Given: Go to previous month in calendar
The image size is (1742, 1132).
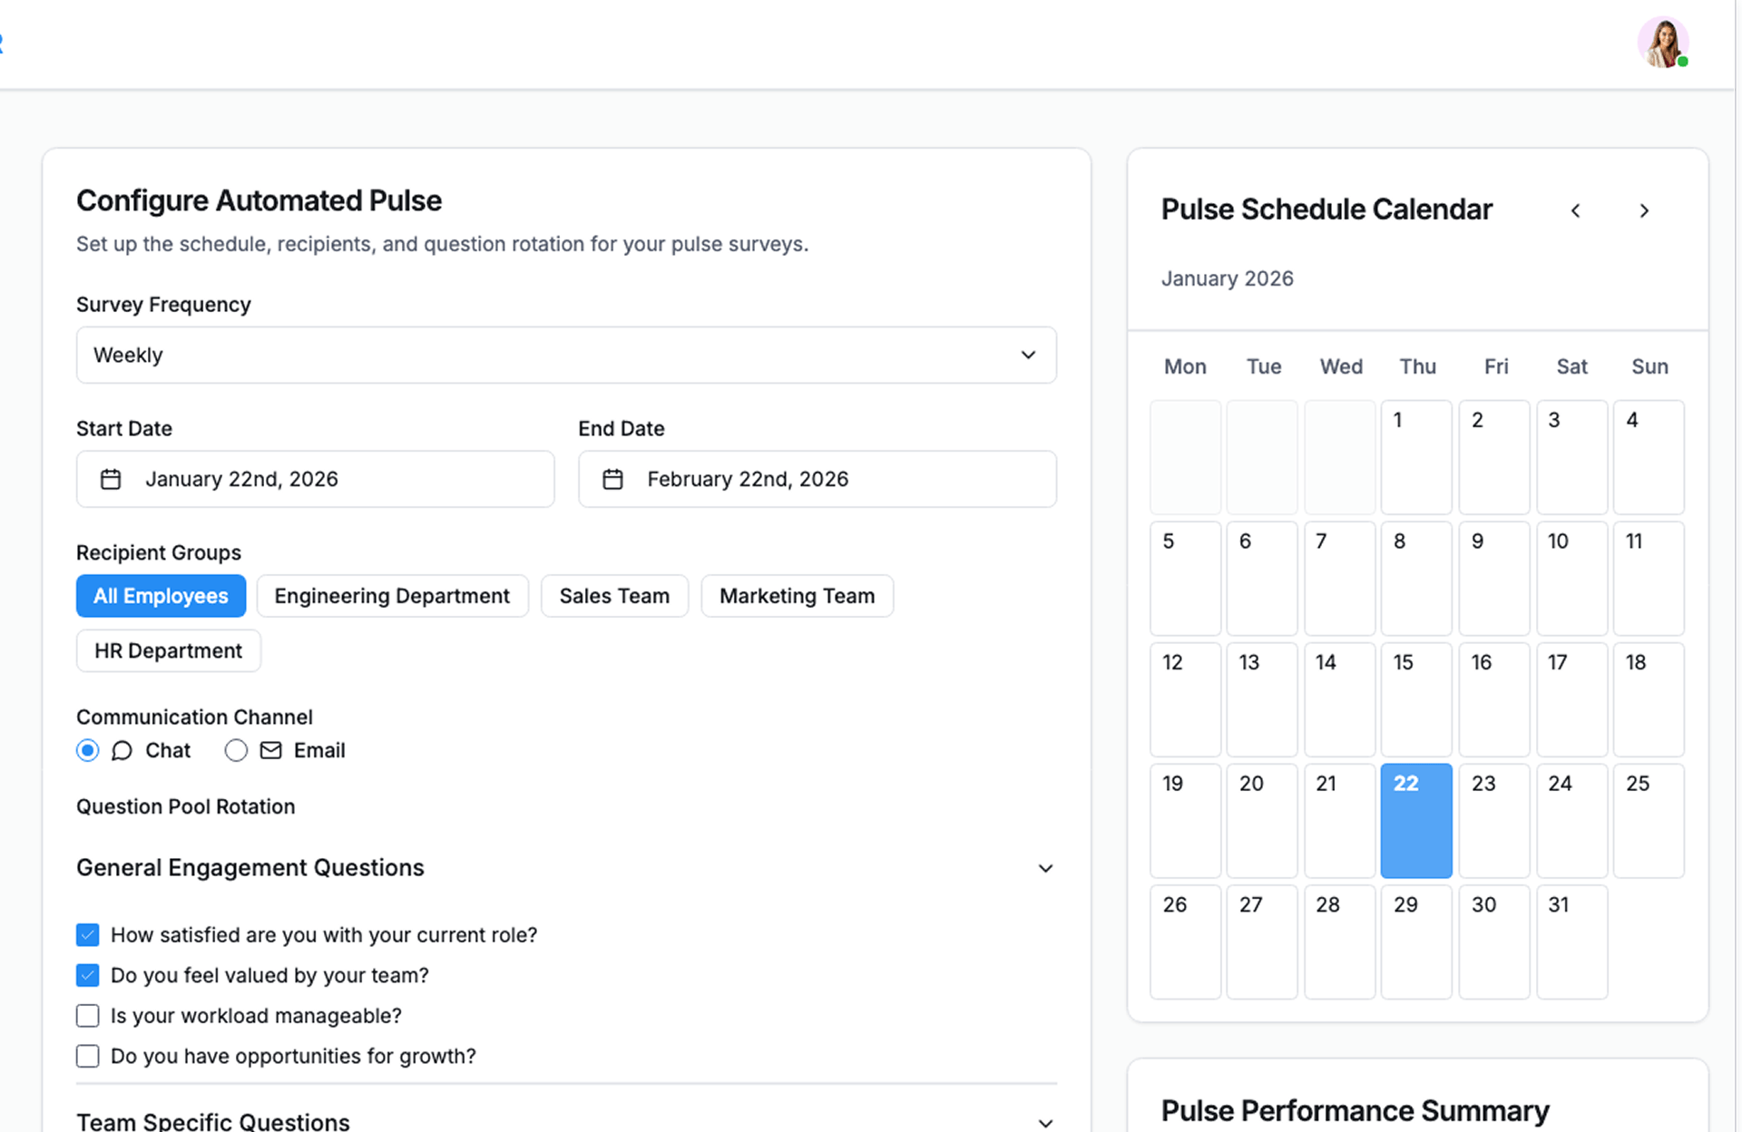Looking at the screenshot, I should 1575,210.
